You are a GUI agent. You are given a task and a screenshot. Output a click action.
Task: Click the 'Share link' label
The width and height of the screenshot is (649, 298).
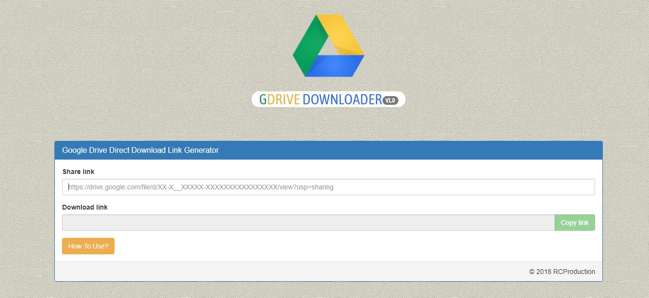point(78,172)
